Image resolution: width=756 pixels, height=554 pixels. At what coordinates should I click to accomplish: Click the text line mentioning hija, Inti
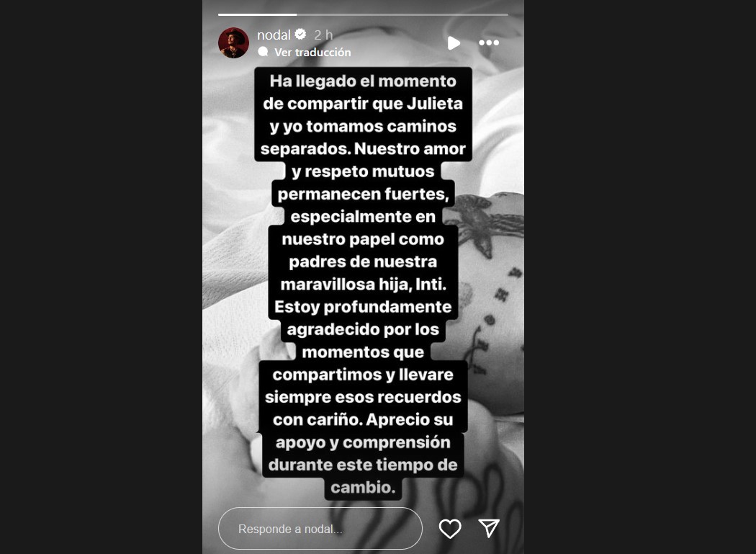coord(363,285)
